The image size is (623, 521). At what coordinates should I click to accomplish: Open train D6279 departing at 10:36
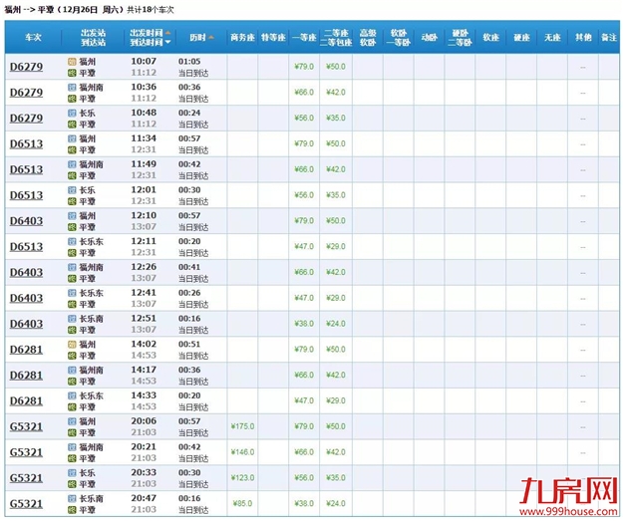pyautogui.click(x=26, y=93)
